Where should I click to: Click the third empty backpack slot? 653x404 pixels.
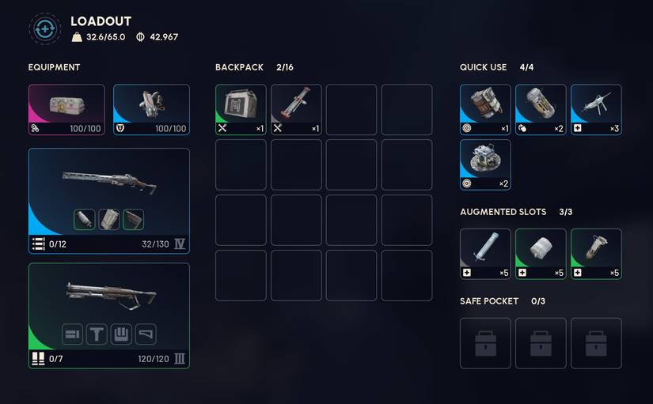pyautogui.click(x=351, y=110)
